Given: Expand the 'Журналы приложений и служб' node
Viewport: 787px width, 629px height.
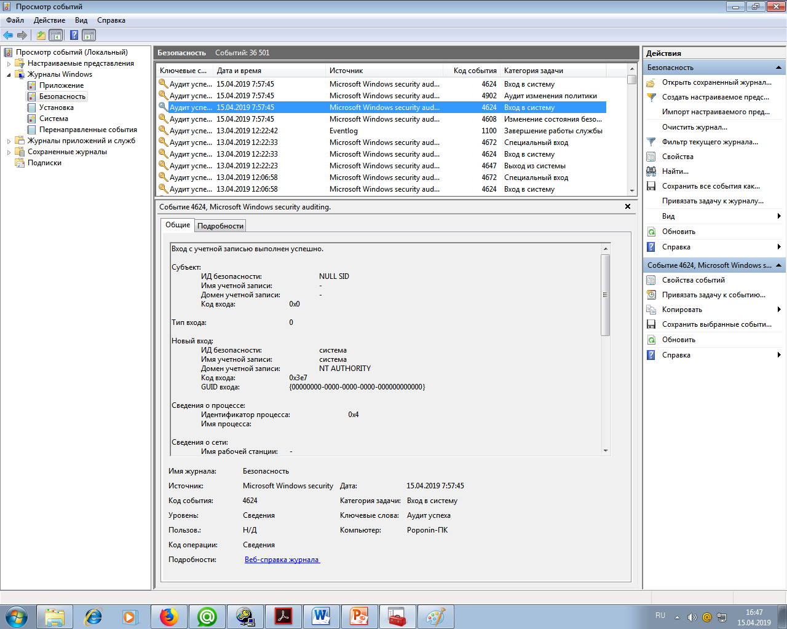Looking at the screenshot, I should (9, 141).
